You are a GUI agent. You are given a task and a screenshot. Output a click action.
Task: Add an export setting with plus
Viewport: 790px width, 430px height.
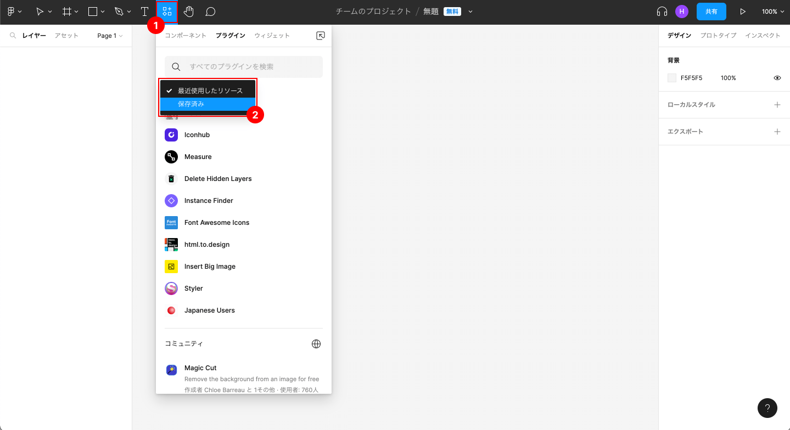click(777, 132)
